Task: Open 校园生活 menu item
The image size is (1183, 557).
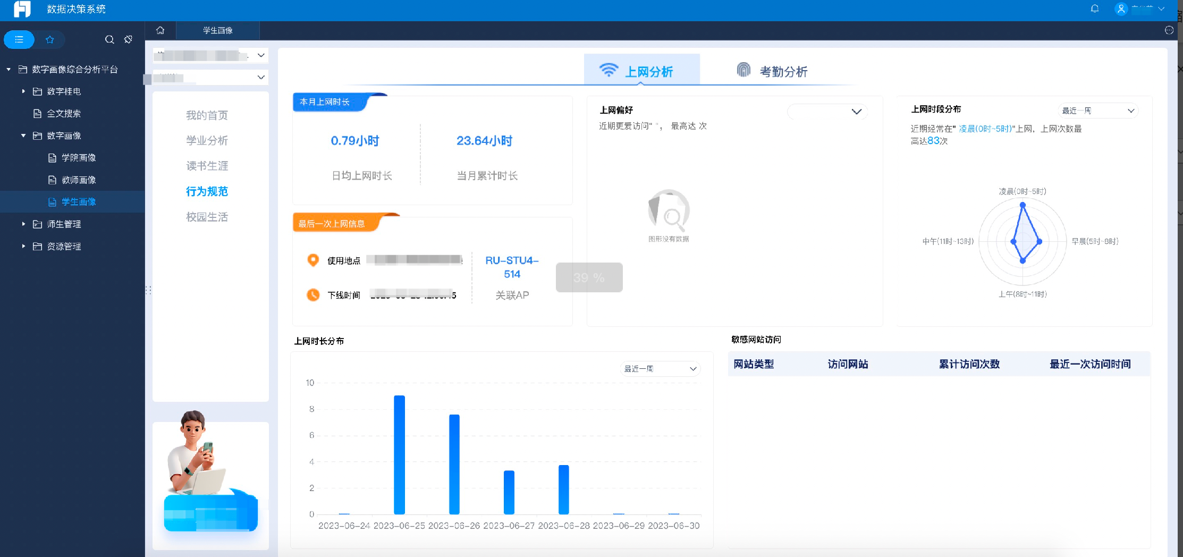Action: (x=207, y=217)
